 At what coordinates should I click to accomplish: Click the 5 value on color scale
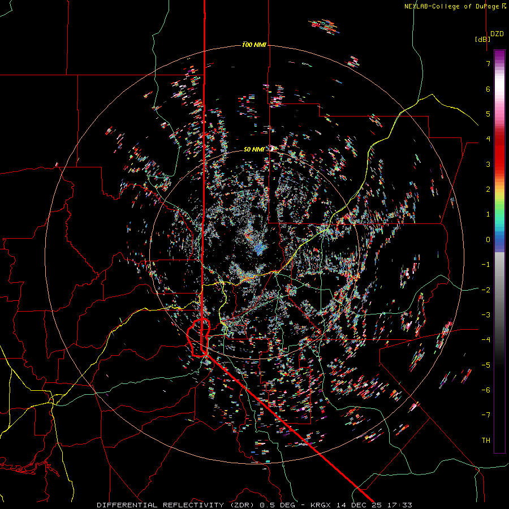[488, 114]
